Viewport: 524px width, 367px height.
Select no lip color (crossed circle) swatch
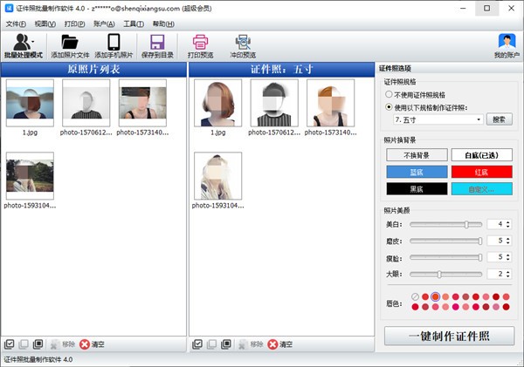point(415,296)
